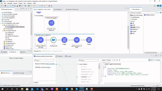Click the Search in palette field
This screenshot has width=162, height=91.
pos(143,13)
